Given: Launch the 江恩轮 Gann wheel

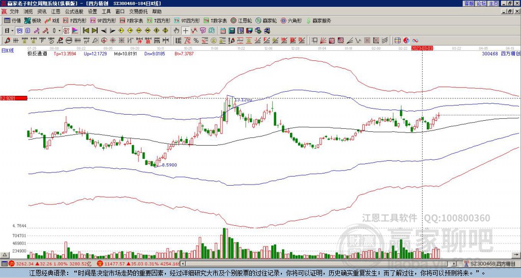Looking at the screenshot, I should [242, 20].
